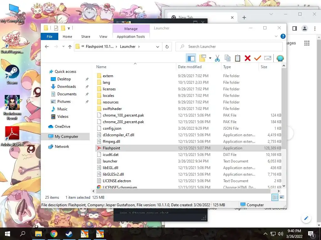Image resolution: width=321 pixels, height=240 pixels.
Task: Open Steam from the taskbar
Action: point(69,234)
